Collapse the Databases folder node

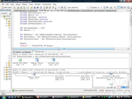point(4,19)
